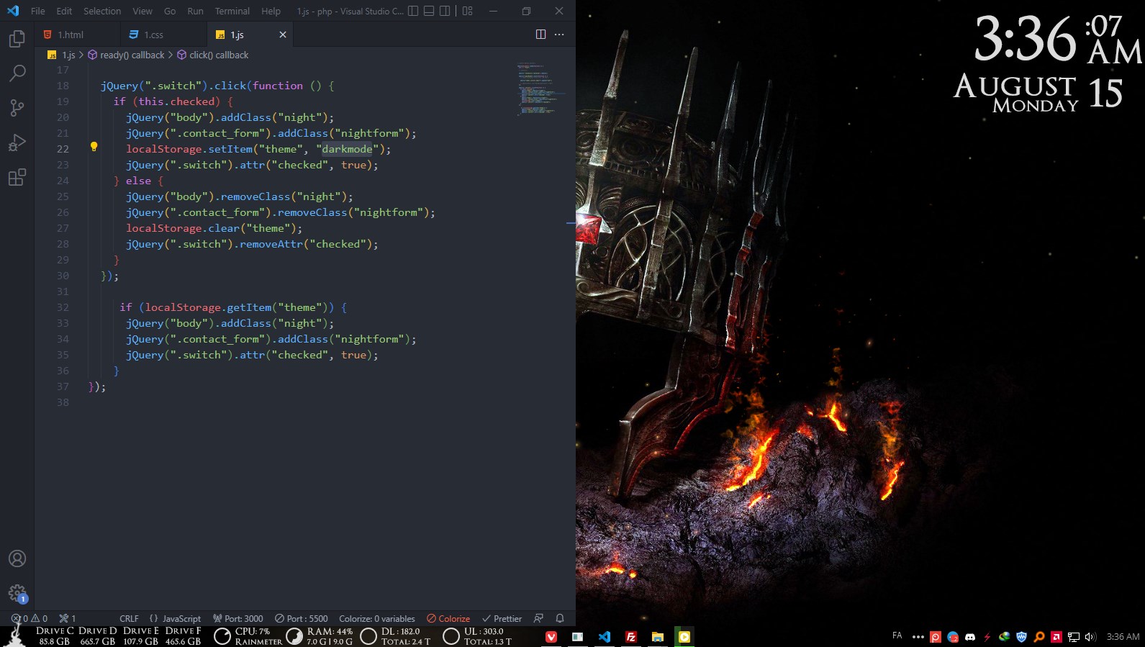Open the Selection menu
1145x647 pixels.
[102, 11]
